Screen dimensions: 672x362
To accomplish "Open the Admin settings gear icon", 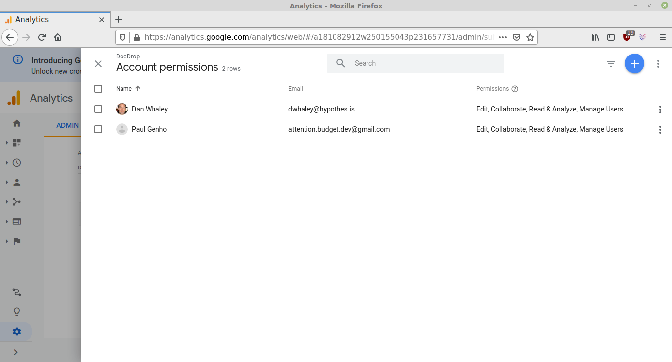I will (x=16, y=332).
